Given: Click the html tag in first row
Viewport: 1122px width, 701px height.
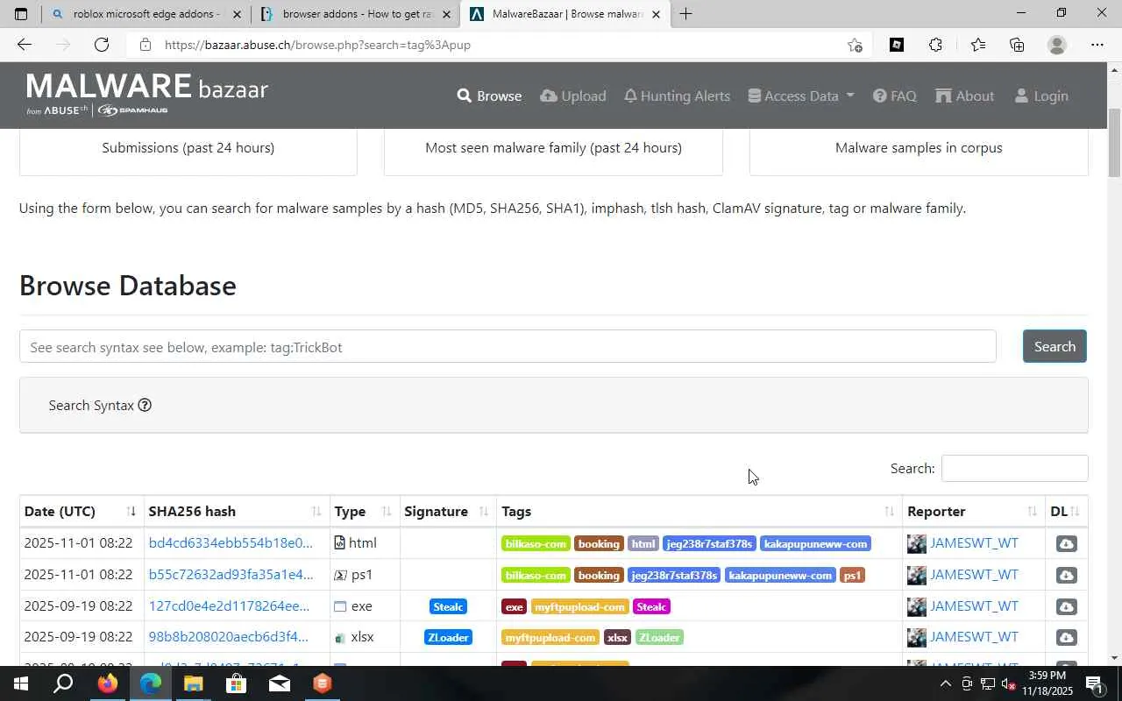Looking at the screenshot, I should pyautogui.click(x=643, y=543).
